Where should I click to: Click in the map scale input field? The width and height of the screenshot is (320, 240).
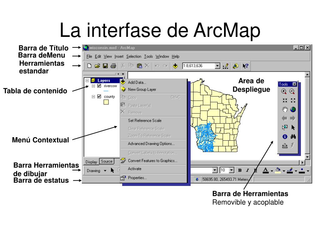(x=199, y=66)
